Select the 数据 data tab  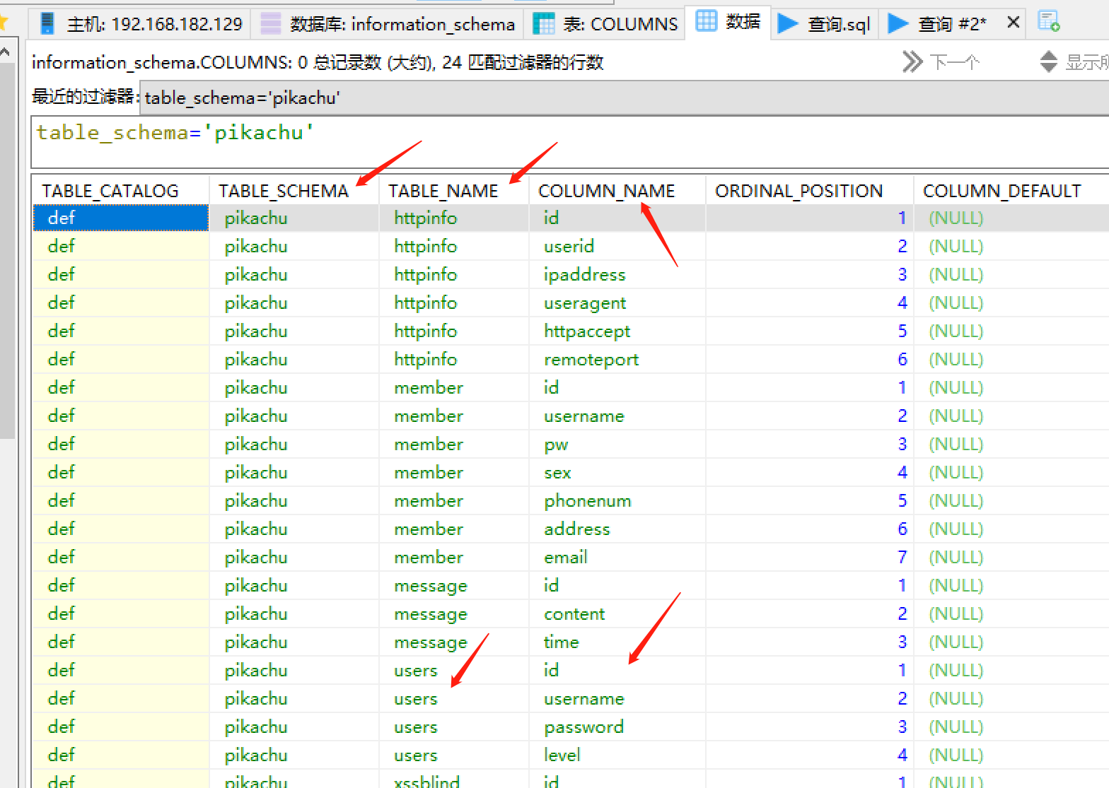click(728, 22)
